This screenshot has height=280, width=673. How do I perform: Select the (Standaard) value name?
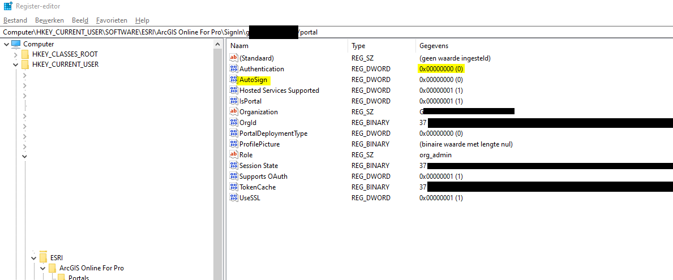[256, 58]
